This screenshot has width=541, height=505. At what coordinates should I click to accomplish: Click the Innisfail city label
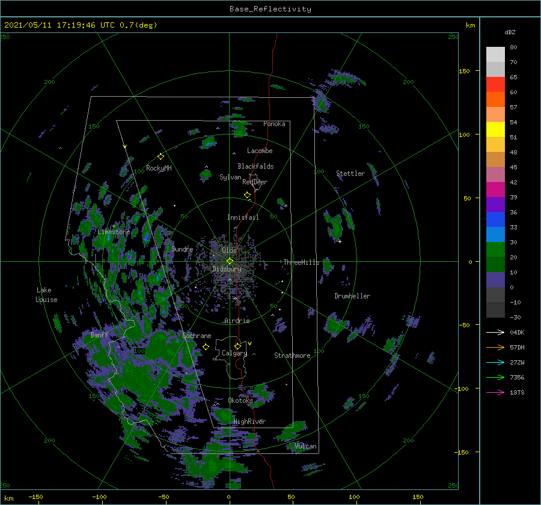click(243, 217)
